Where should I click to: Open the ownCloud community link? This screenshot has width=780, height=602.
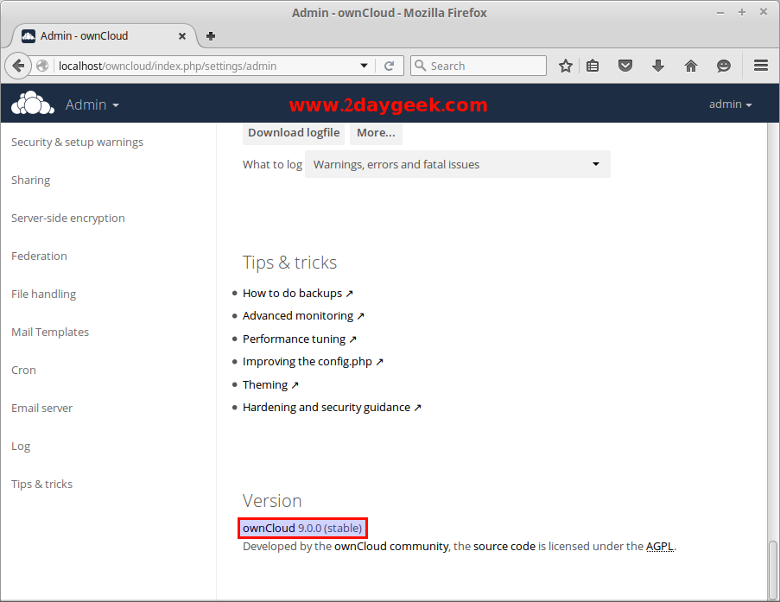391,546
